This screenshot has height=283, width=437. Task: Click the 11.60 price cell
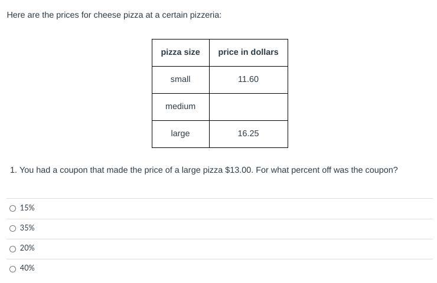[x=248, y=80]
